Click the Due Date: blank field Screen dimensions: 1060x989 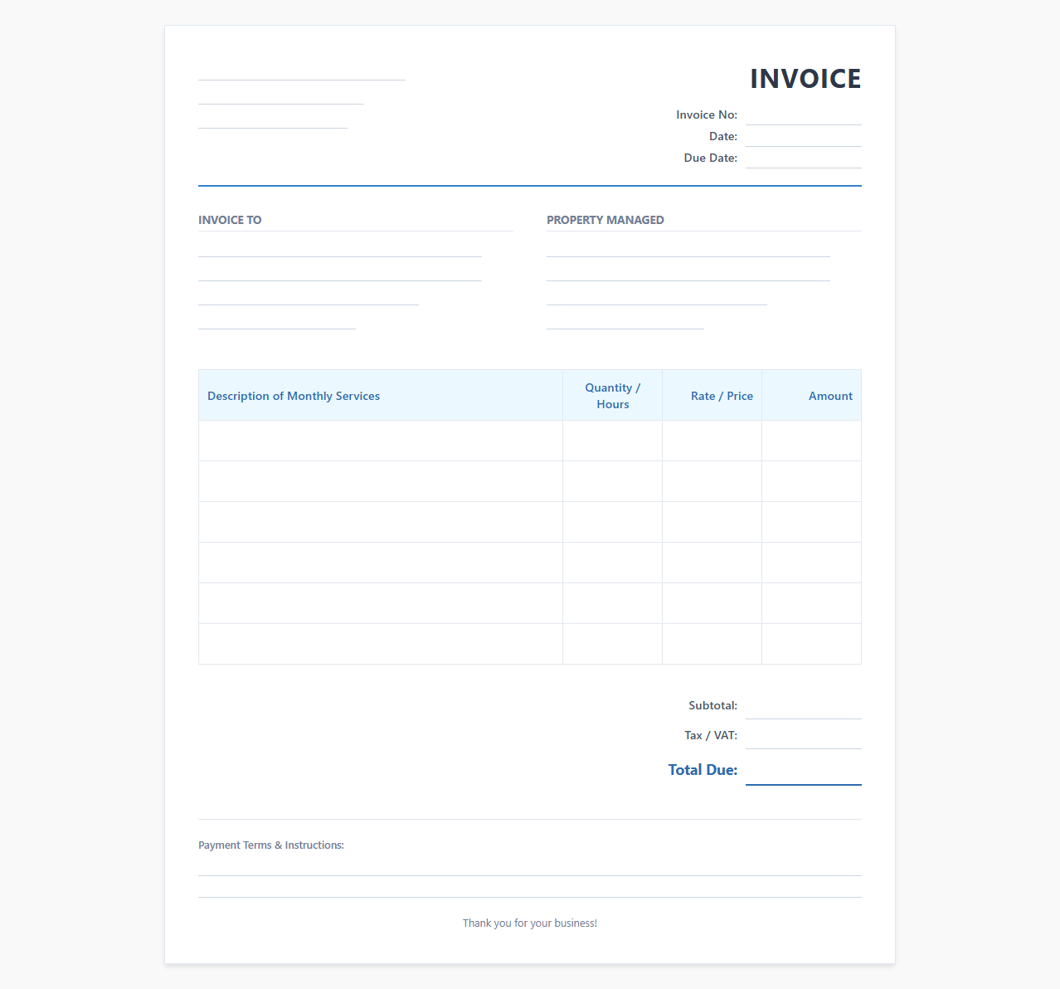804,158
